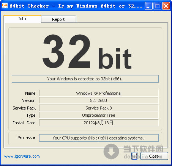Minimize the 64bit Checker window
The height and width of the screenshot is (166, 172).
(x=148, y=6)
